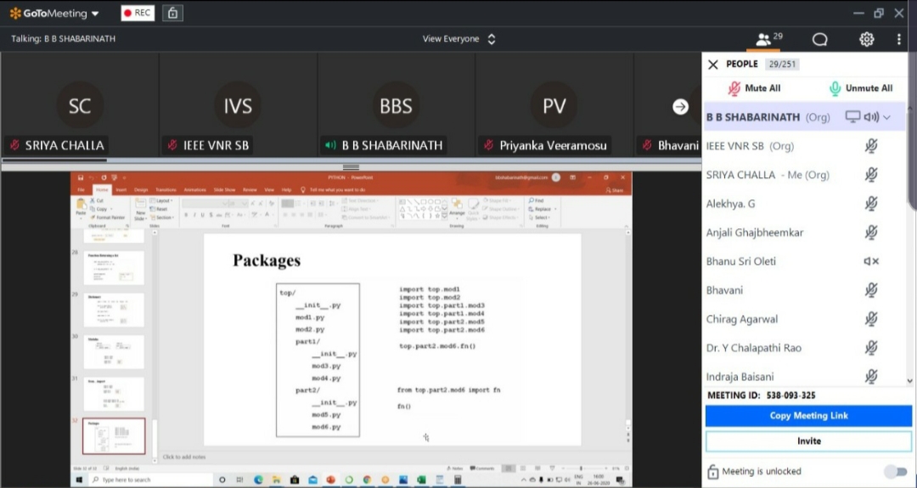Toggle the Meeting is unlocked switch
The height and width of the screenshot is (488, 917).
click(894, 471)
